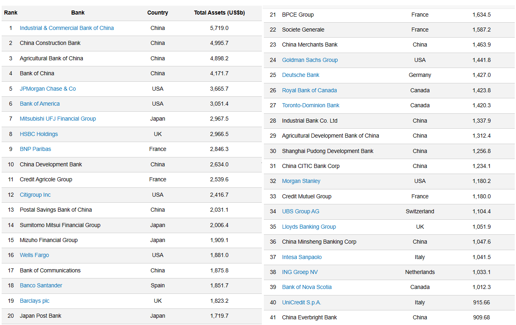516x325 pixels.
Task: Select the China Construction Bank row text
Action: tap(50, 43)
